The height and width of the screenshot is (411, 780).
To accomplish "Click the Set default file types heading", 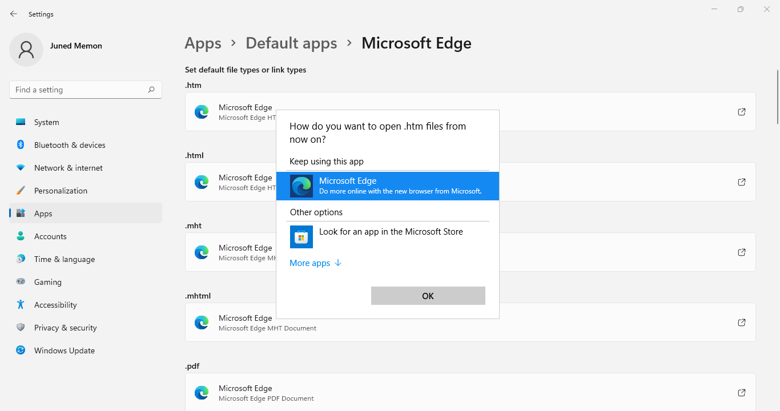I will pyautogui.click(x=246, y=70).
